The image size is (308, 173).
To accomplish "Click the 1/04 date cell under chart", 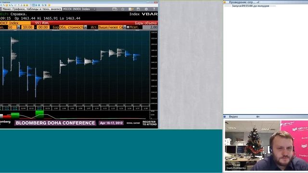I will coord(64,108).
